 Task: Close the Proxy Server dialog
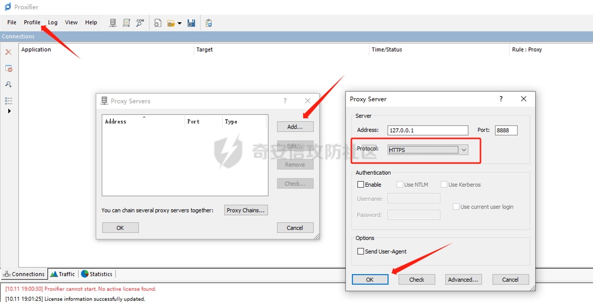pyautogui.click(x=523, y=99)
